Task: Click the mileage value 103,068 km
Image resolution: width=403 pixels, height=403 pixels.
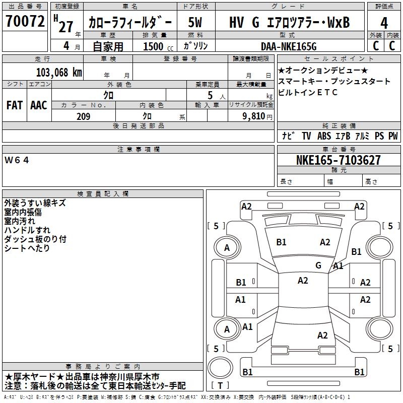Action: [x=59, y=73]
